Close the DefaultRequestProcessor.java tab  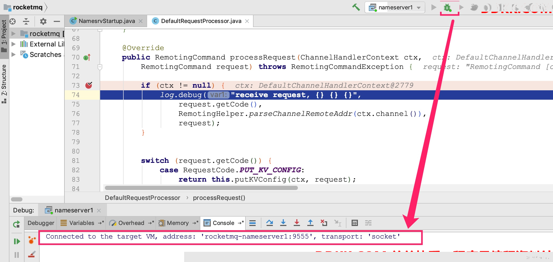click(x=247, y=21)
